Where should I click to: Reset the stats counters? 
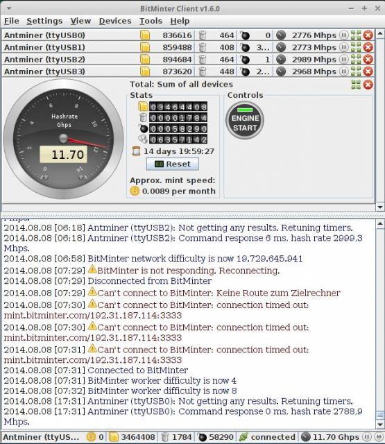(173, 164)
